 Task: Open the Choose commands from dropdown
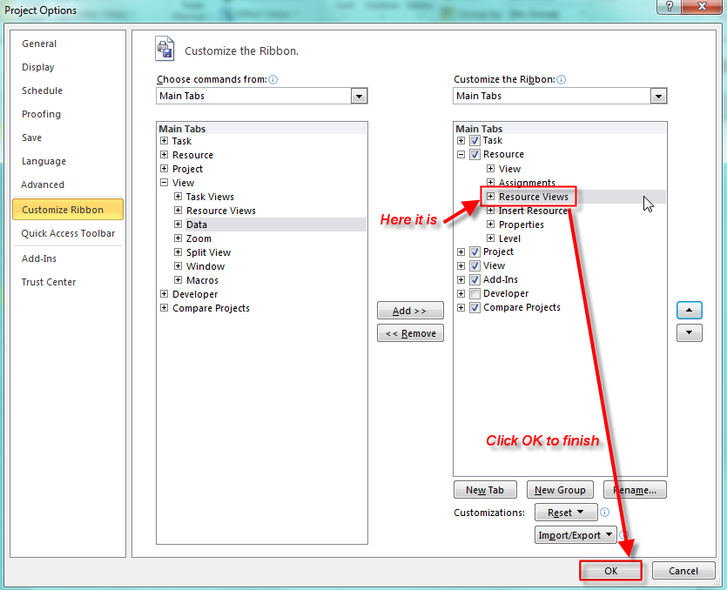coord(359,96)
